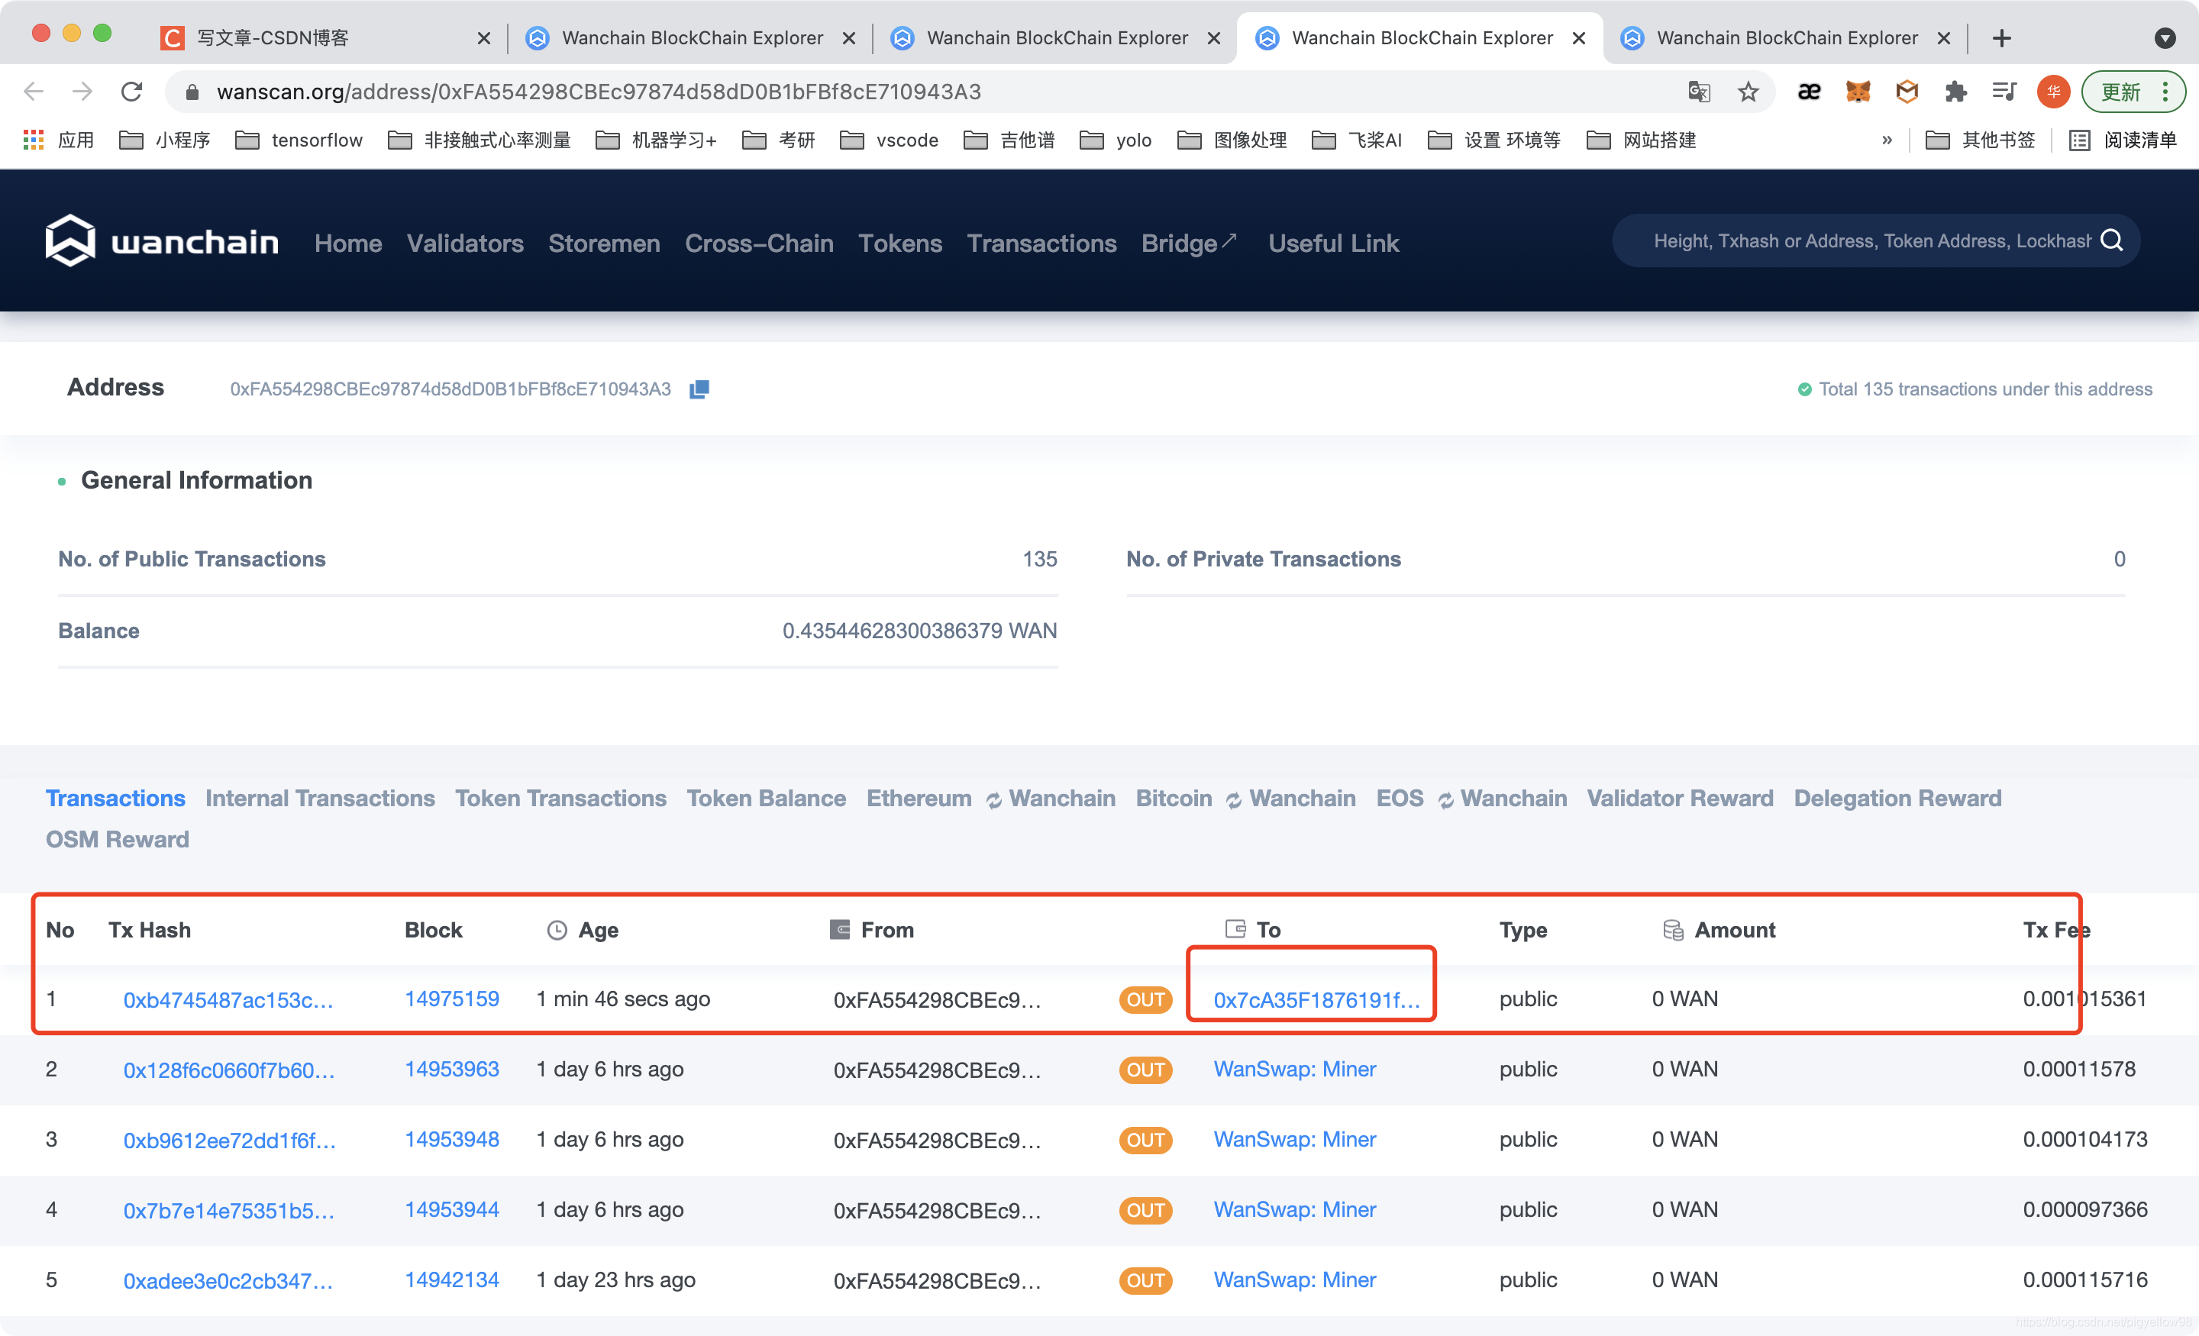Select the Delegation Reward tab
Image resolution: width=2199 pixels, height=1336 pixels.
pyautogui.click(x=1897, y=798)
